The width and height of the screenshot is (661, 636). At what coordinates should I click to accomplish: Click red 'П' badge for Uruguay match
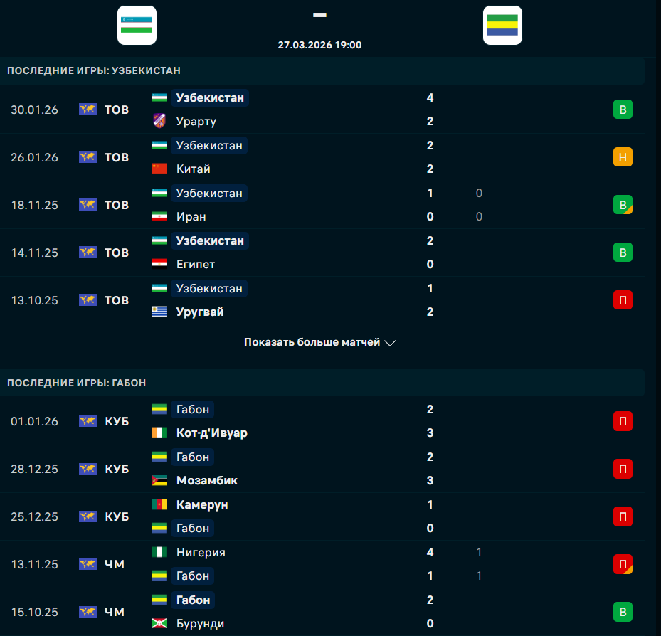tap(623, 300)
